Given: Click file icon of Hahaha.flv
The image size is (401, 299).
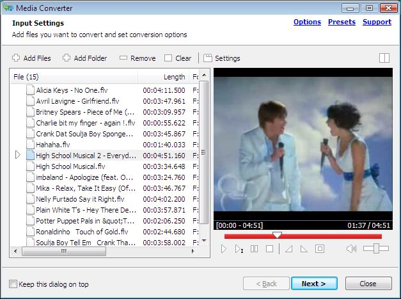Looking at the screenshot, I should click(30, 145).
